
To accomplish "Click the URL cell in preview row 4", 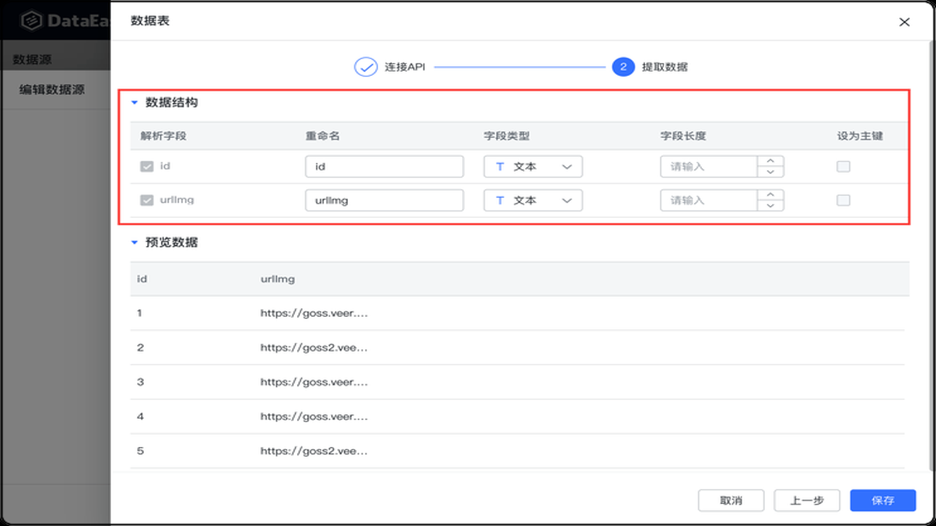I will coord(314,416).
